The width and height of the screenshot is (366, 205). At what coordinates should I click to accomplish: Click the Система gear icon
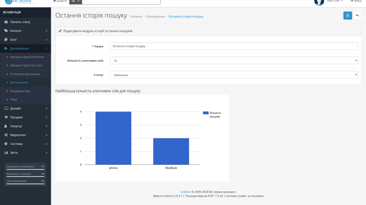pyautogui.click(x=6, y=143)
